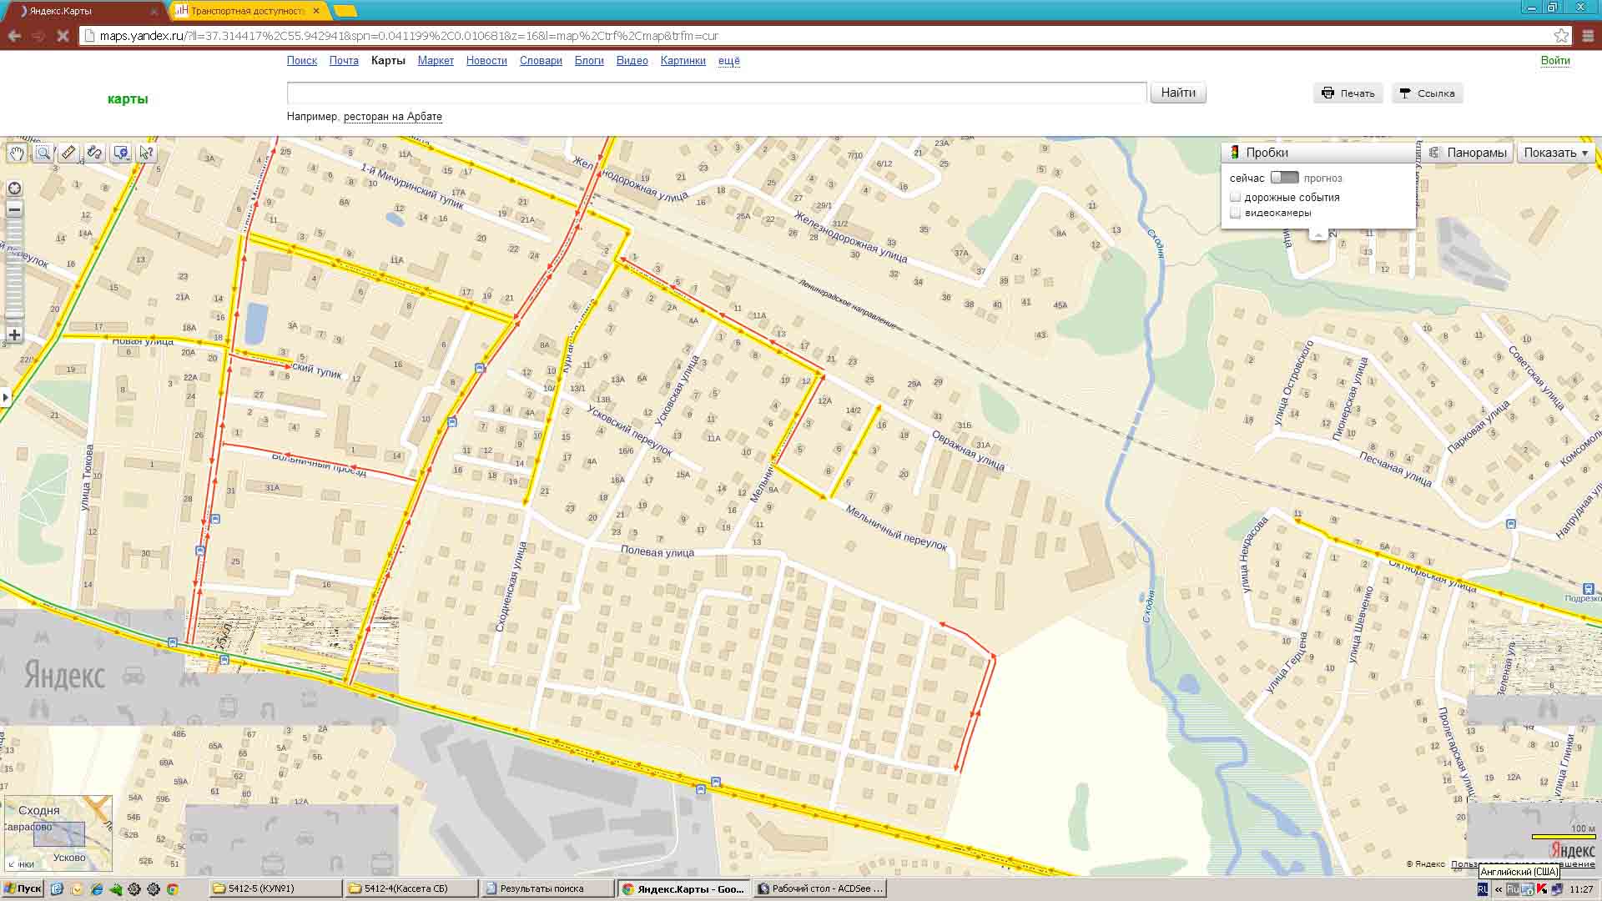
Task: Open the Chrome browser menu icon
Action: tap(1588, 36)
